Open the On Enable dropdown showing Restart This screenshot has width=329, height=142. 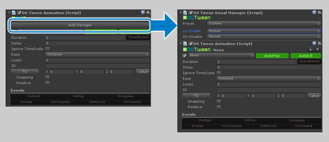pos(264,31)
